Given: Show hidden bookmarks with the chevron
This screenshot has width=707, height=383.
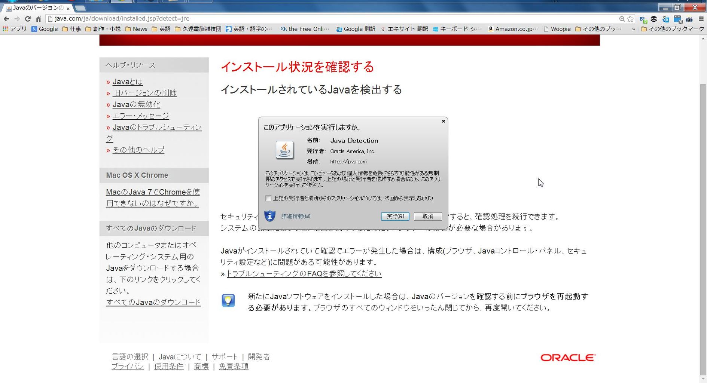Looking at the screenshot, I should (633, 29).
